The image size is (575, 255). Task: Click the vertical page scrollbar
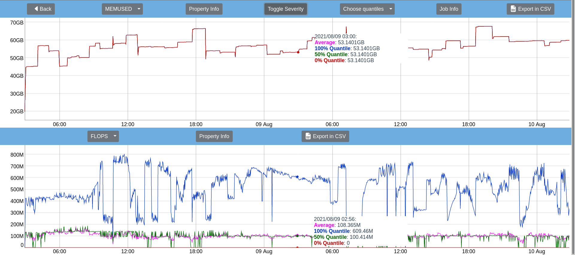click(573, 120)
